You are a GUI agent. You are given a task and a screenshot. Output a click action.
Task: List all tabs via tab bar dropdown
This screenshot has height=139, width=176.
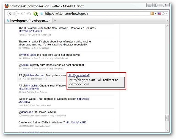coord(168,21)
